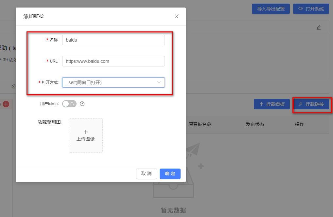Click the pencil edit icon
Viewport: 333px width, 217px height.
[x=319, y=27]
